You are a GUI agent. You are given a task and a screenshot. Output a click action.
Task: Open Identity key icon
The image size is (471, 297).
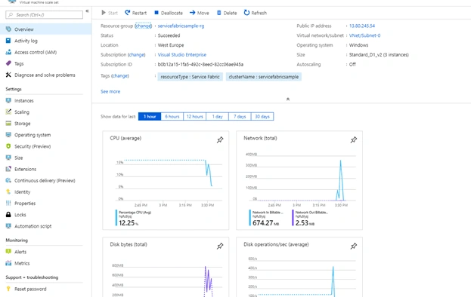click(x=8, y=191)
